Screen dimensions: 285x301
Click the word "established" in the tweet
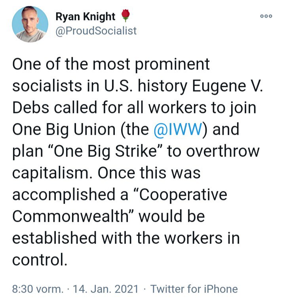(55, 239)
